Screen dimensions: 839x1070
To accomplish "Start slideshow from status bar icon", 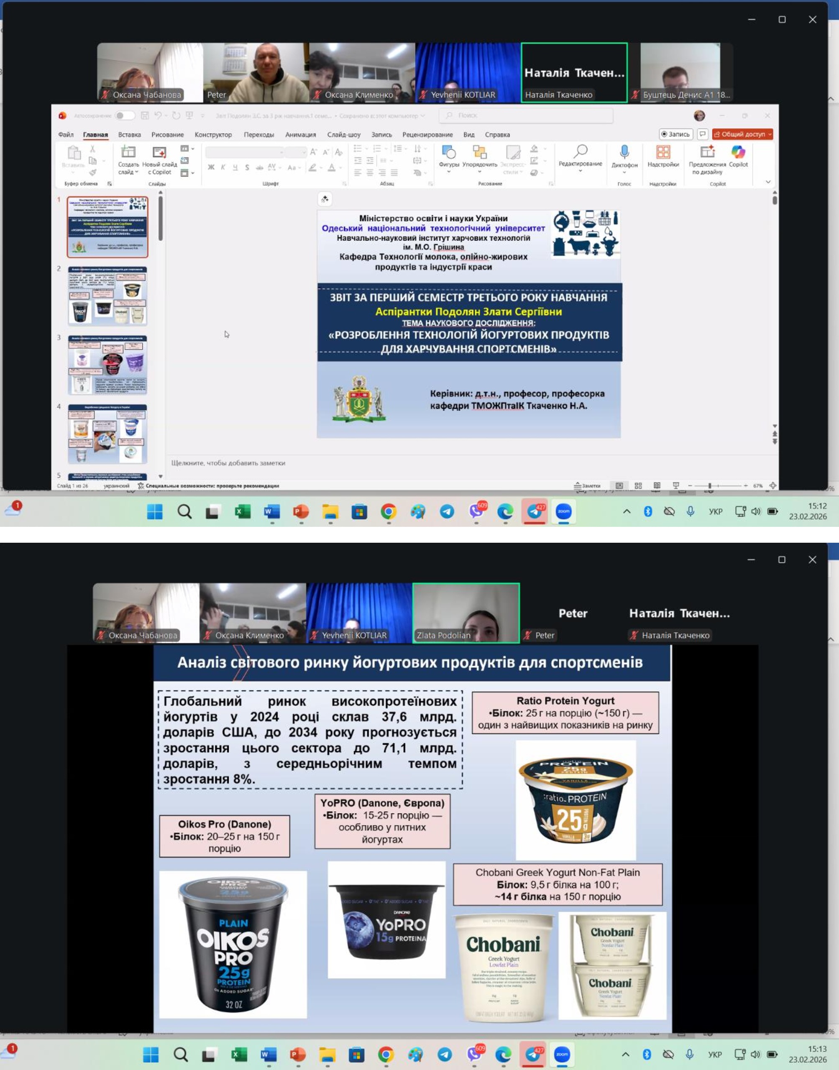I will tap(676, 485).
